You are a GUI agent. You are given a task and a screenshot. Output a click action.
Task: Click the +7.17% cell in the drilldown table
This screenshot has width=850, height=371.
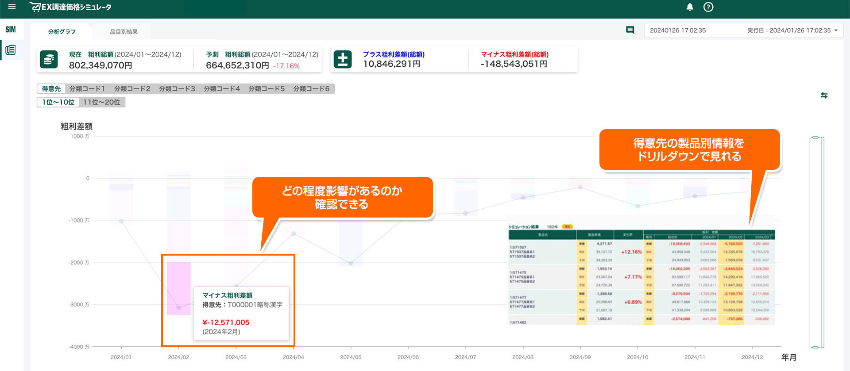coord(633,277)
